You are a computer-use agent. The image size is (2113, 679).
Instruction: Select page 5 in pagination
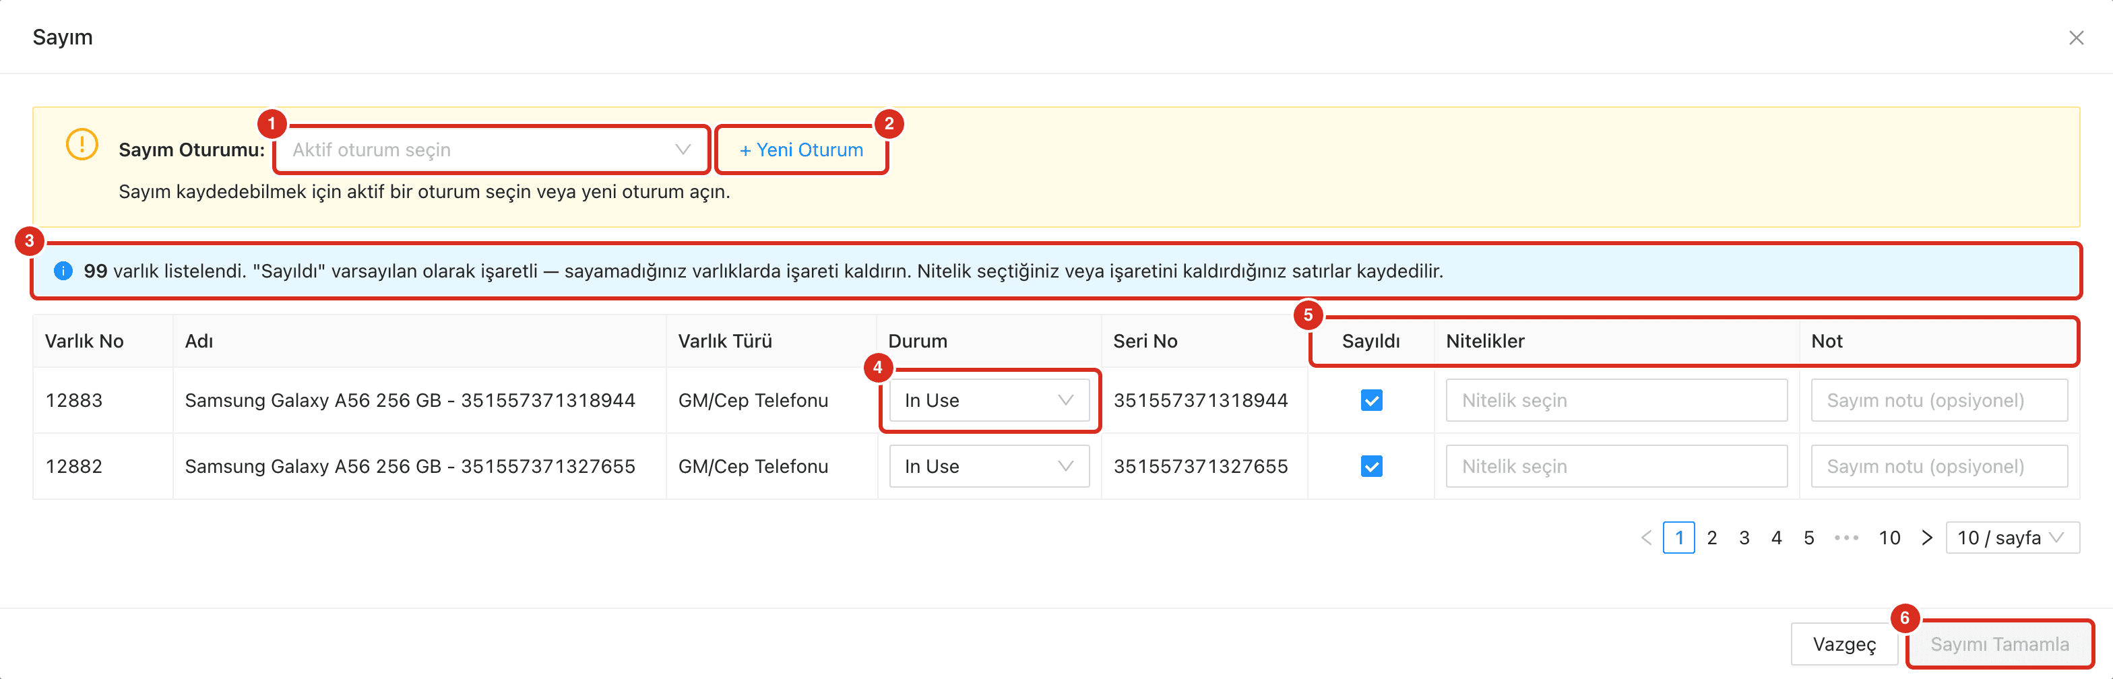pyautogui.click(x=1808, y=538)
